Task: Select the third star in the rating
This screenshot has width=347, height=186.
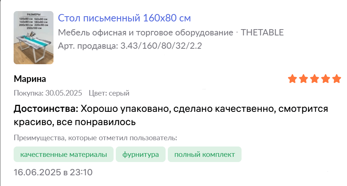Action: click(315, 79)
